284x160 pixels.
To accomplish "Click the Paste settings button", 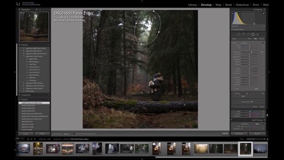I will (x=42, y=134).
